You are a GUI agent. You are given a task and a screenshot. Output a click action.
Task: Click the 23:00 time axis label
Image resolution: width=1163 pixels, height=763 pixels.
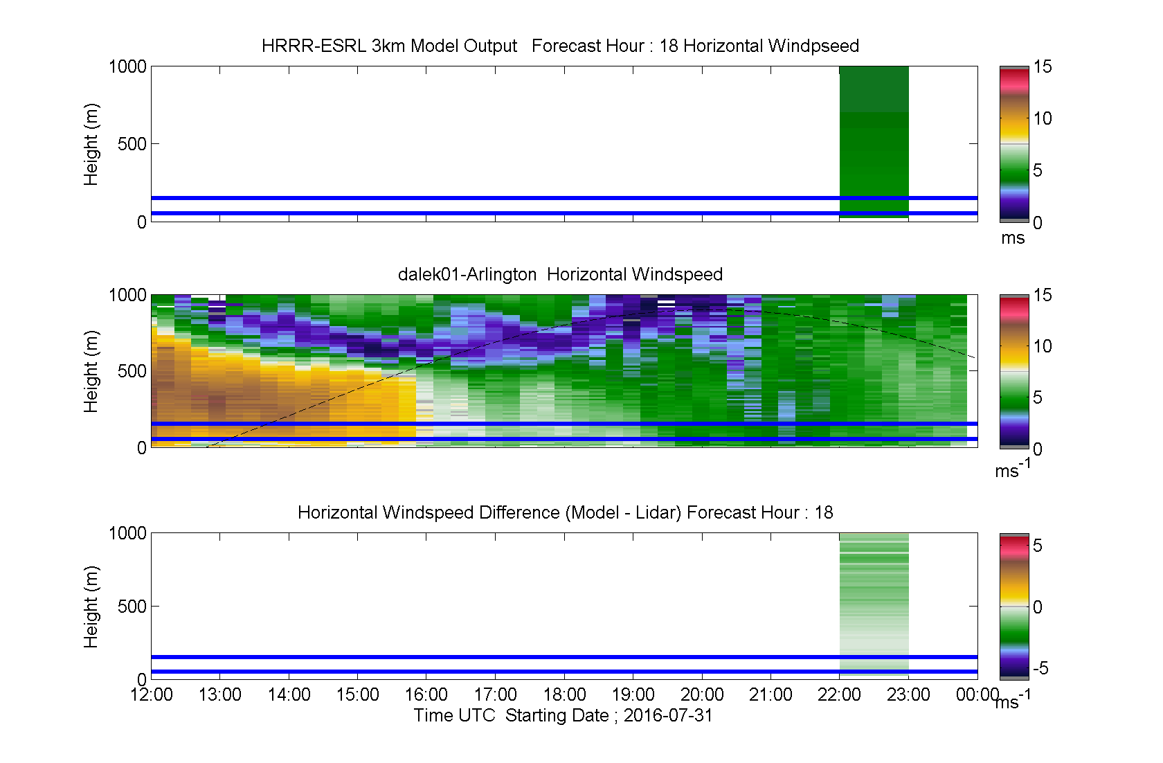(x=908, y=694)
